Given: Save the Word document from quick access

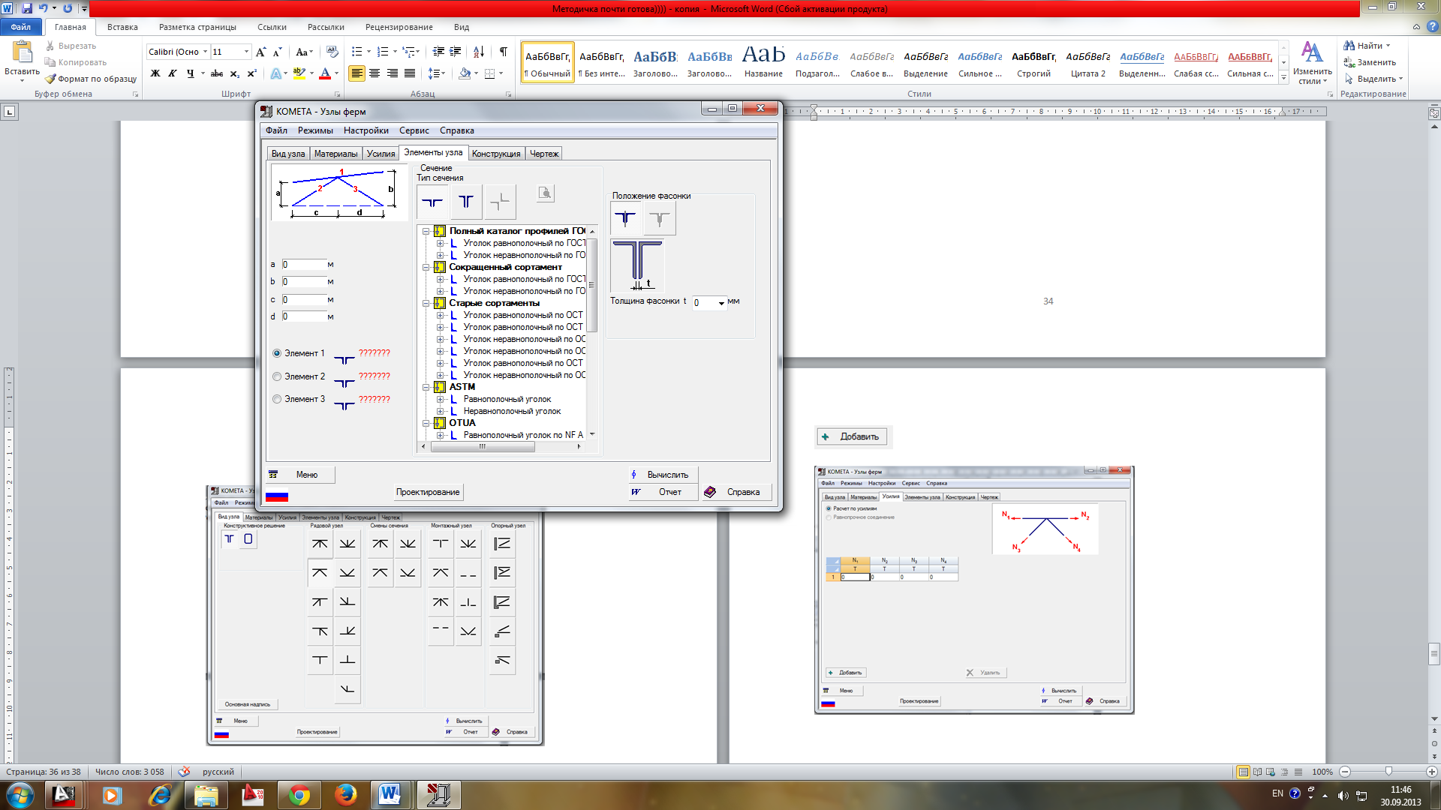Looking at the screenshot, I should click(27, 8).
